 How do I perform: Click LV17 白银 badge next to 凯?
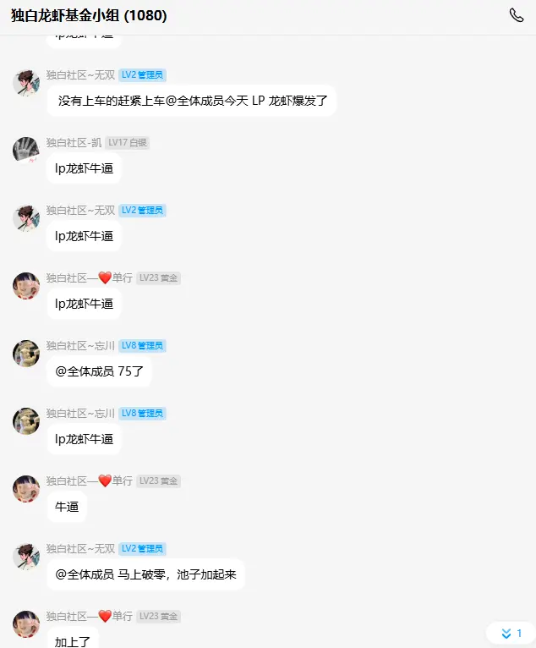pos(127,143)
